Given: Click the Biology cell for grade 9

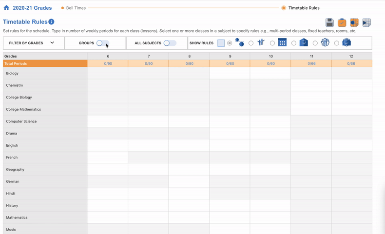Looking at the screenshot, I should pyautogui.click(x=230, y=73).
